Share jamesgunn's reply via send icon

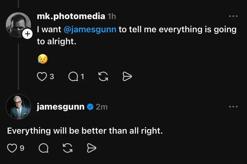pyautogui.click(x=92, y=148)
